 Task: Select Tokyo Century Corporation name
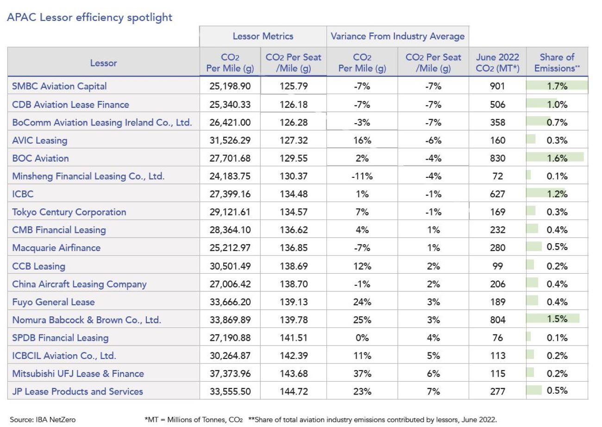pos(69,212)
